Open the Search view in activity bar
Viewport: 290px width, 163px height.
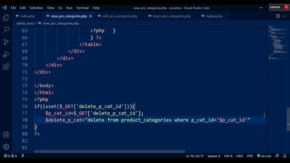tap(6, 29)
